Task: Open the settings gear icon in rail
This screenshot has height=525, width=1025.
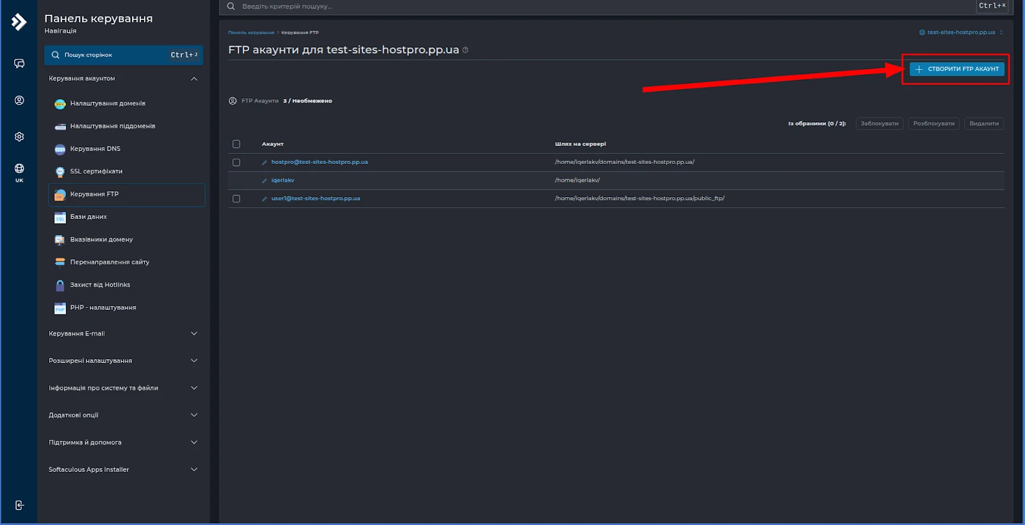Action: pyautogui.click(x=19, y=136)
